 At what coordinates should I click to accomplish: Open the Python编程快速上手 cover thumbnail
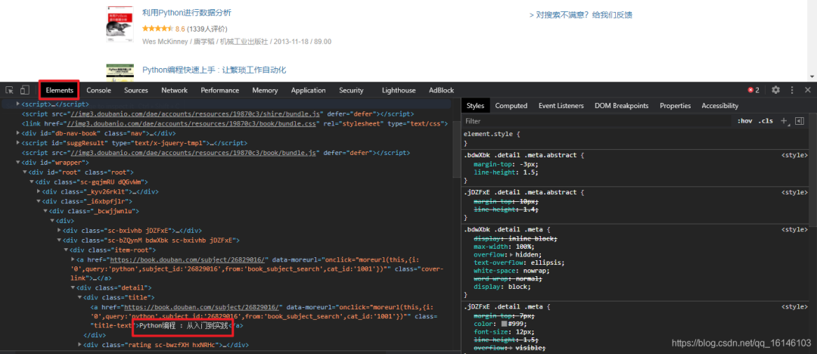(119, 72)
